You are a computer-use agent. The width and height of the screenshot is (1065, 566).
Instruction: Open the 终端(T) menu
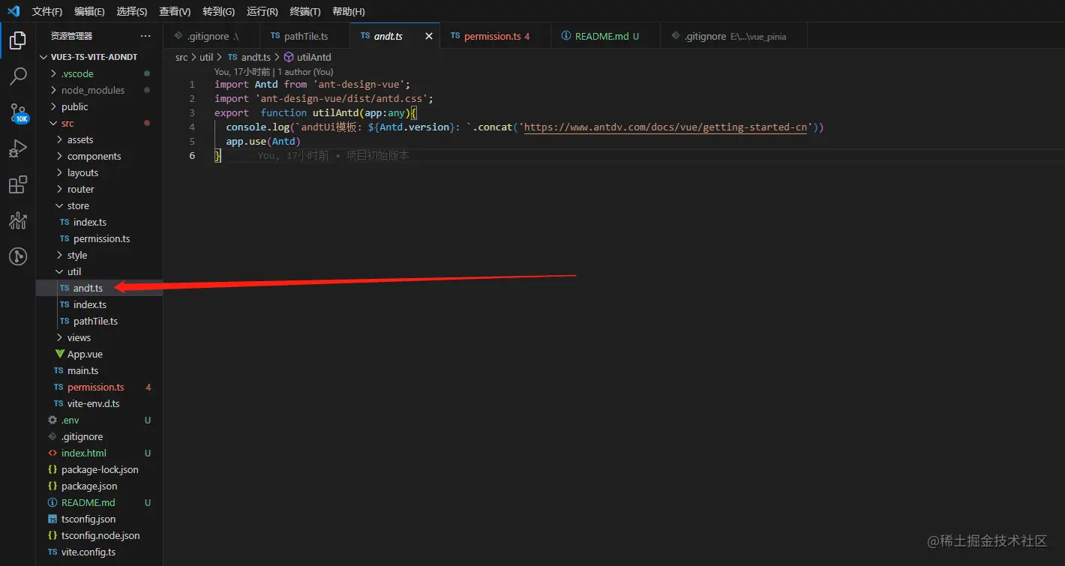pos(305,11)
